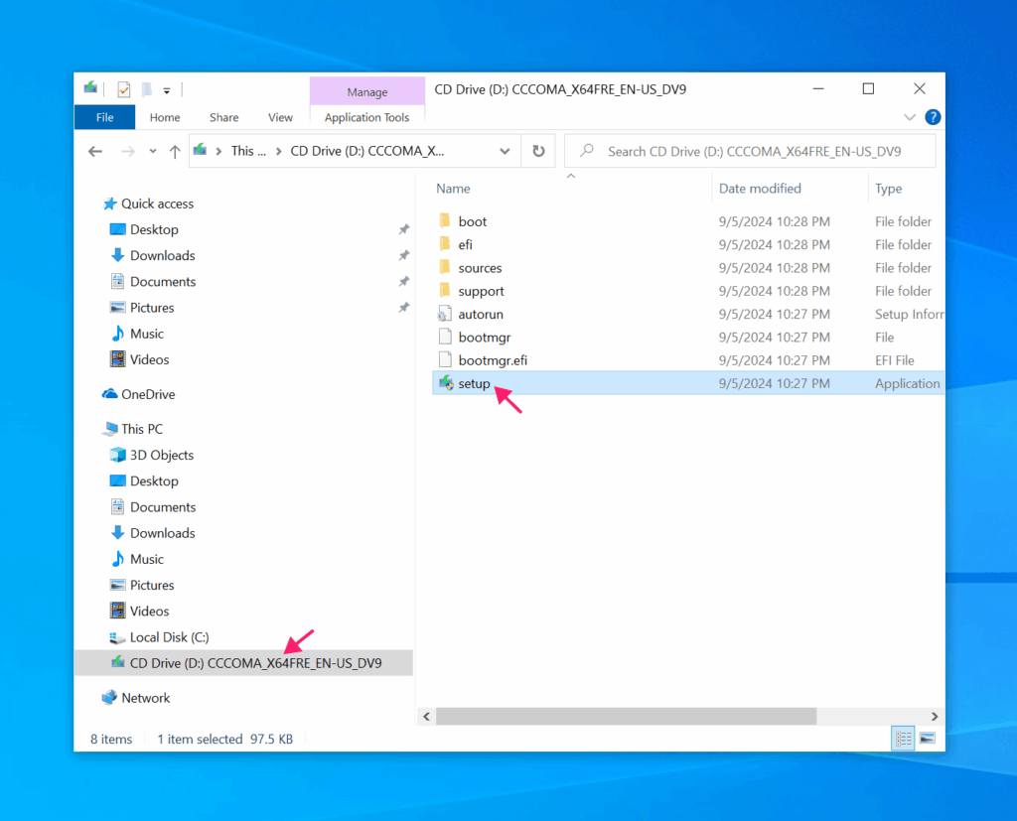
Task: Open the Customize Quick Access Toolbar dropdown
Action: tap(167, 90)
